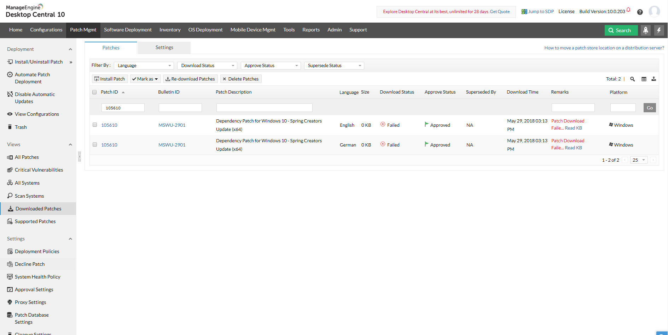The image size is (668, 335).
Task: Open the Approve Status filter dropdown
Action: pyautogui.click(x=271, y=66)
